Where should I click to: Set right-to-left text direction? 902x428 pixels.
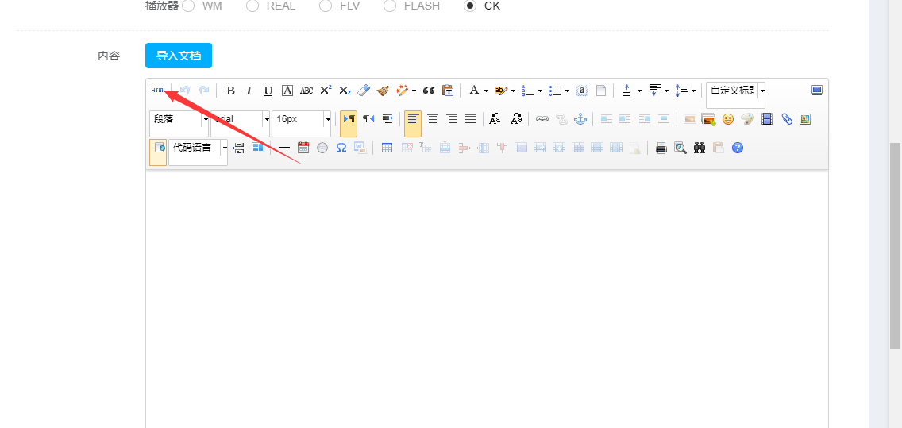[x=368, y=119]
